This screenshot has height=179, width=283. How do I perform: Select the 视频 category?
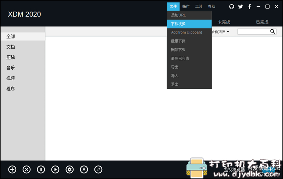coord(23,78)
